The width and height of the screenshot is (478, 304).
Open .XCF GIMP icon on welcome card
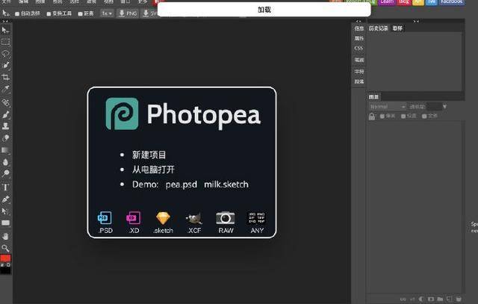(x=194, y=223)
